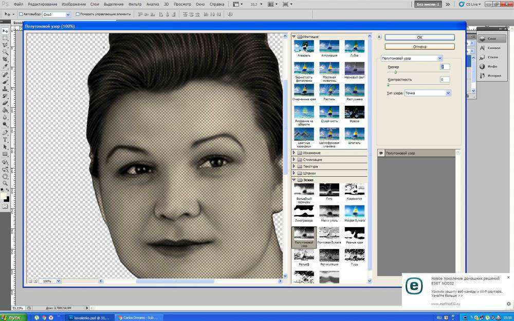Select the Rectangular Marquee tool
Screen dimensions: 514x321
point(5,38)
